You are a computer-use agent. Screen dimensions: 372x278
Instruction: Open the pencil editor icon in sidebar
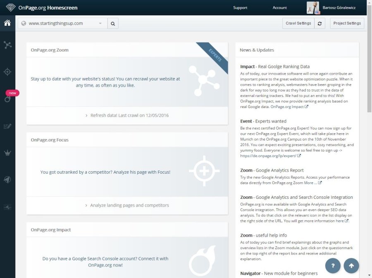[7, 126]
